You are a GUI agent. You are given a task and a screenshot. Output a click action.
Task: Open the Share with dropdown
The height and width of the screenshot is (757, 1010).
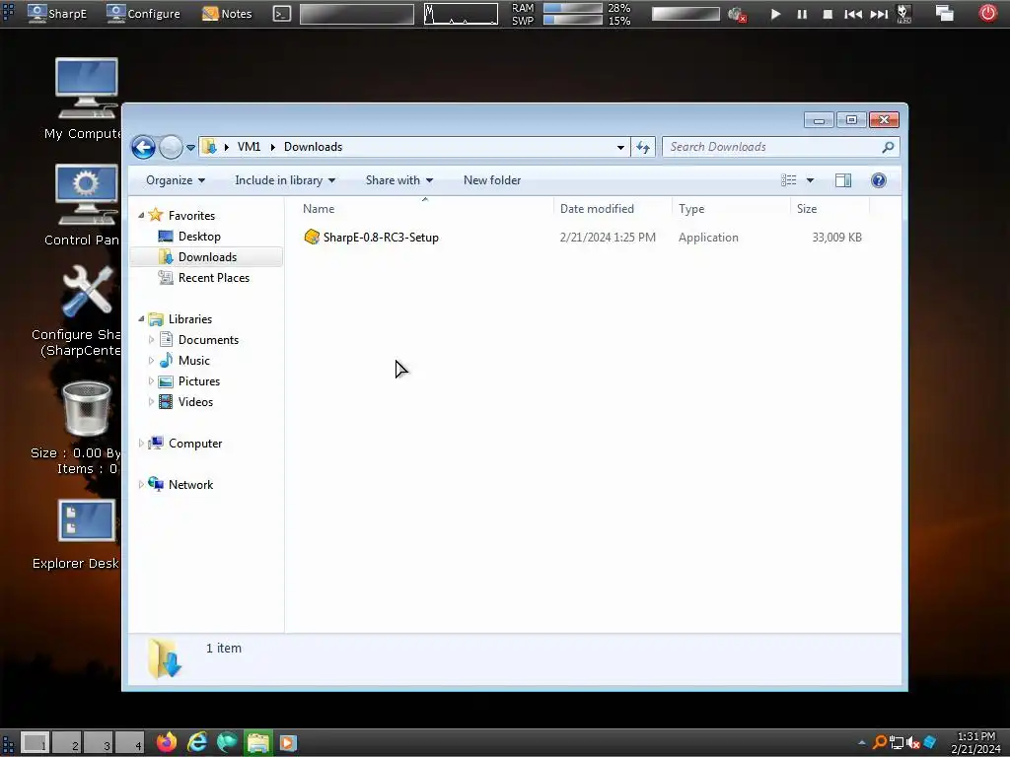[398, 180]
